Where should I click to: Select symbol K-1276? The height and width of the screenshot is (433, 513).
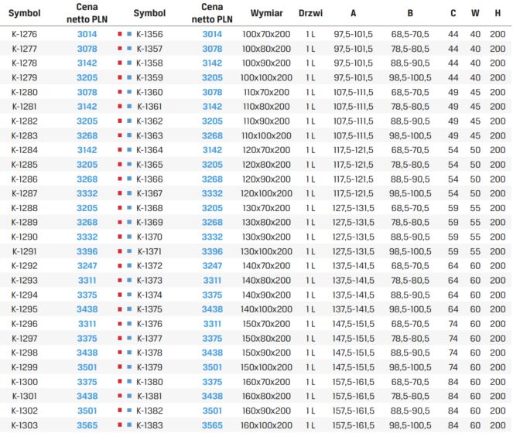pos(25,34)
